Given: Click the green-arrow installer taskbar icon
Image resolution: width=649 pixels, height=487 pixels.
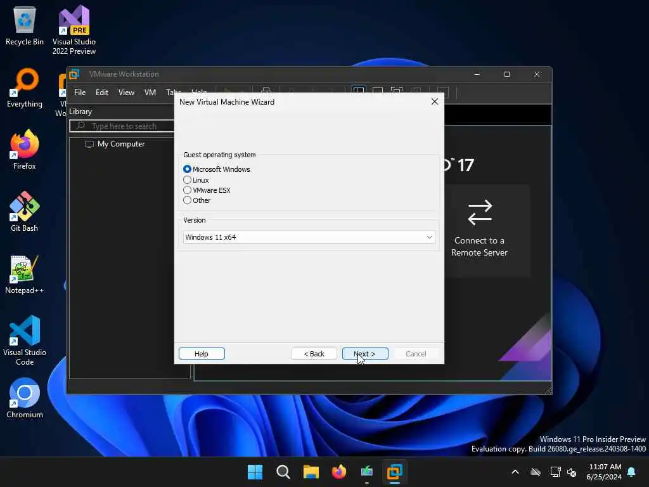Looking at the screenshot, I should (367, 472).
